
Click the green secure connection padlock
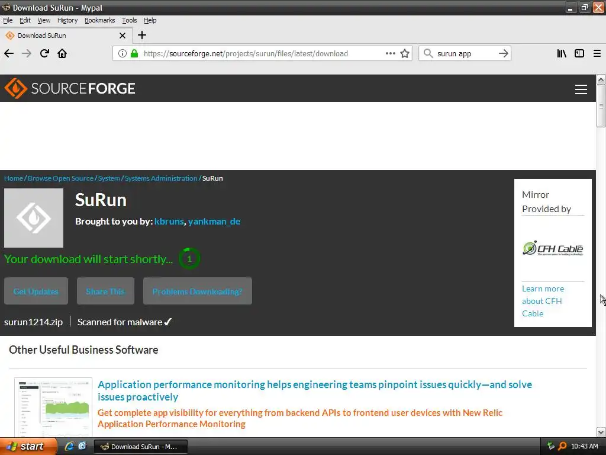[x=134, y=53]
